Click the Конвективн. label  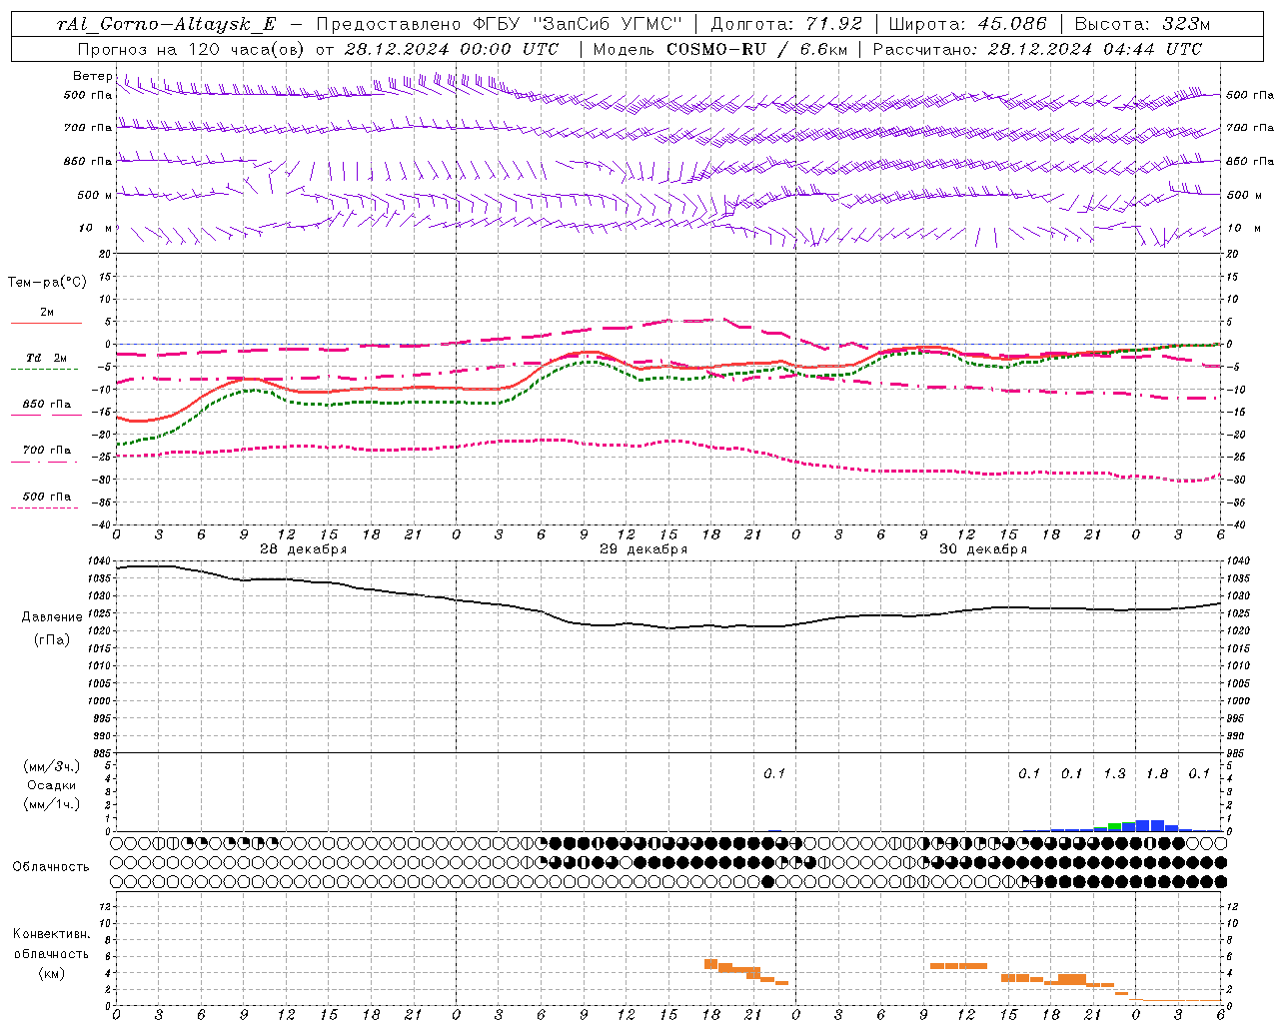tap(51, 934)
